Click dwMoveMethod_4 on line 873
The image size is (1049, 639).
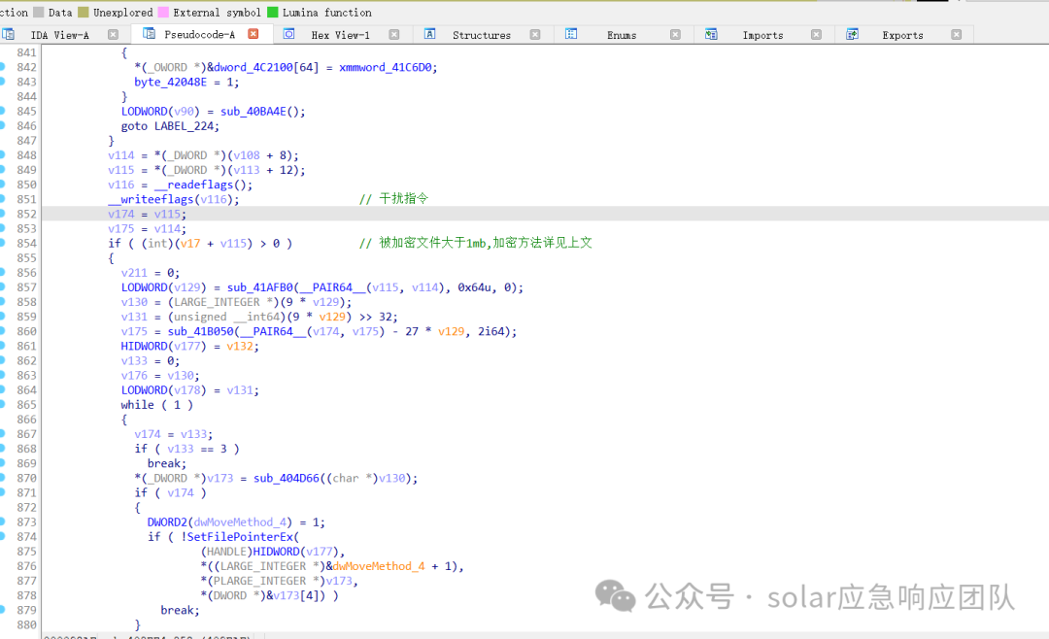[240, 521]
